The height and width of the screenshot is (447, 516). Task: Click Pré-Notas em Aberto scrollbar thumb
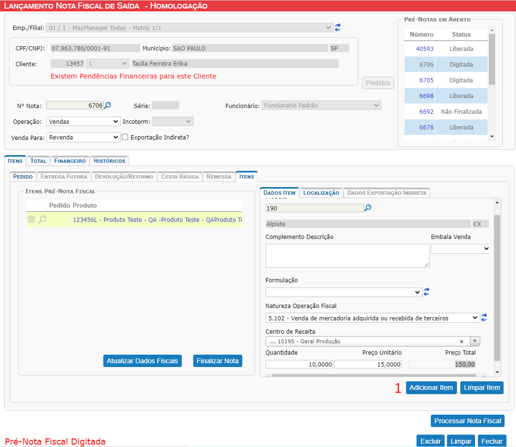pos(492,59)
